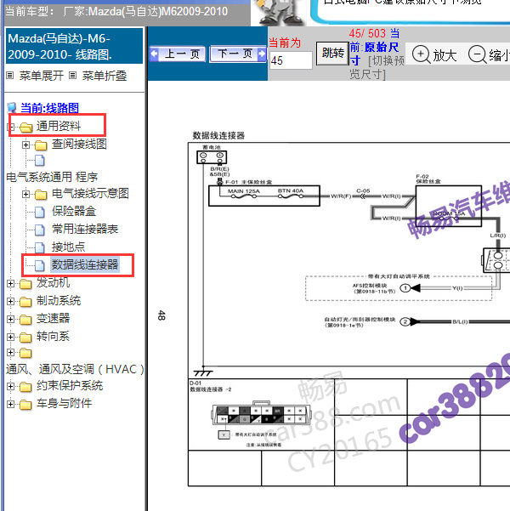Click the Mazda M6 线路图 title banner
The image size is (510, 511).
74,46
